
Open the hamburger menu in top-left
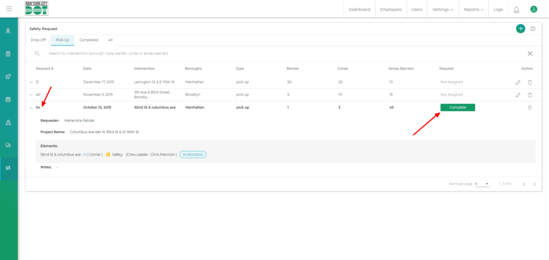[9, 9]
